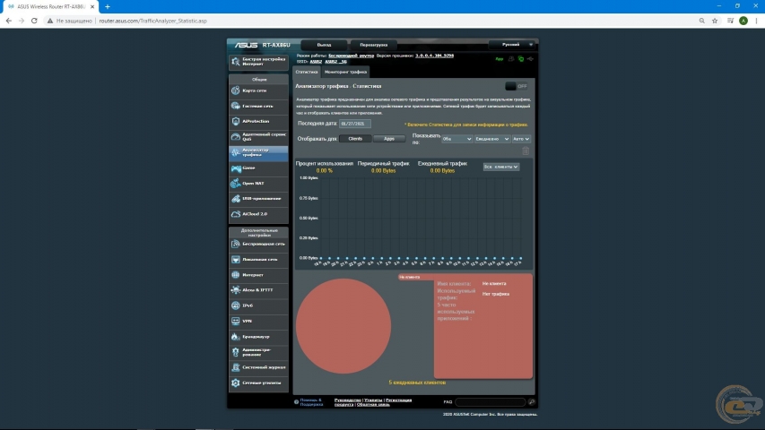This screenshot has height=430, width=765.
Task: Bookmark this page with the star icon
Action: 715,21
